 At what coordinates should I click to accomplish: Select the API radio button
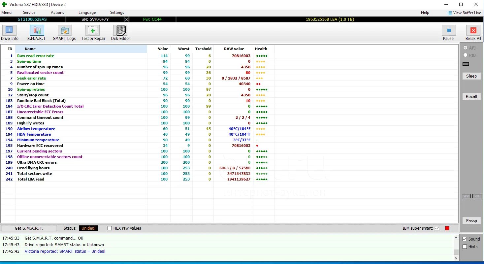tap(466, 48)
